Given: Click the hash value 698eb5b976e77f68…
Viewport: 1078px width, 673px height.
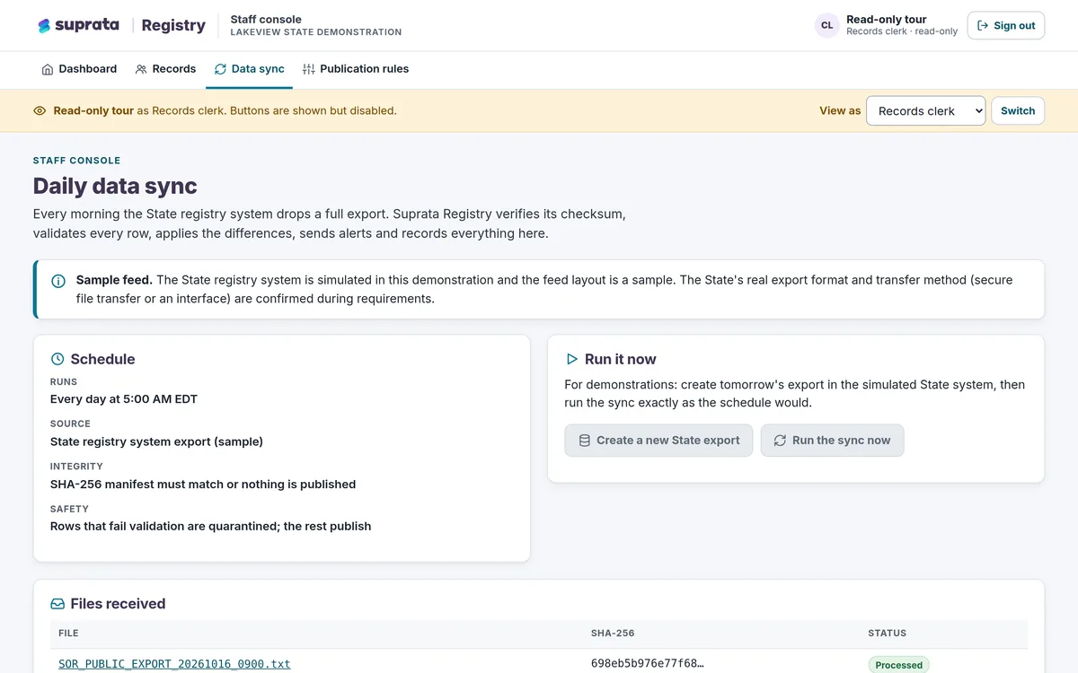Looking at the screenshot, I should [648, 664].
